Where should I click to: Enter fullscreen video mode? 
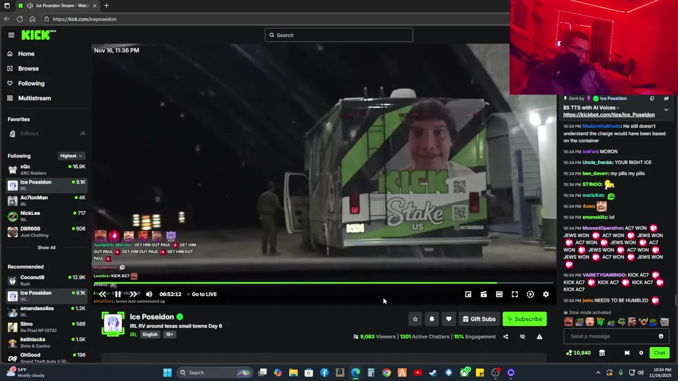[515, 294]
